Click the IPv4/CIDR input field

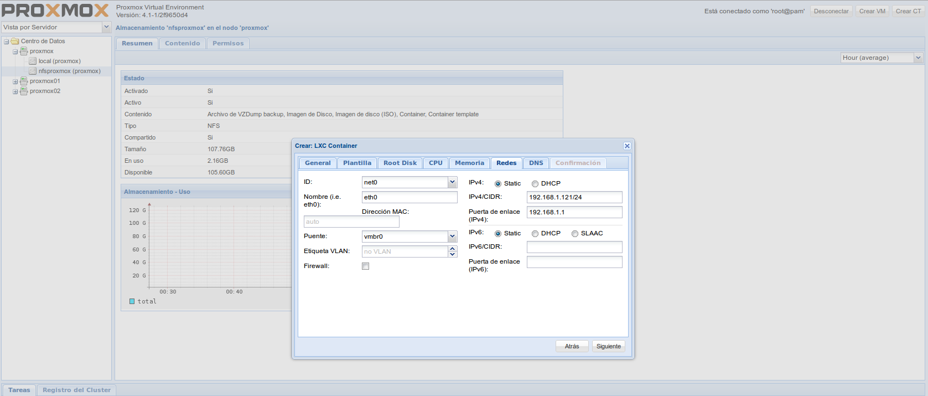click(x=574, y=197)
